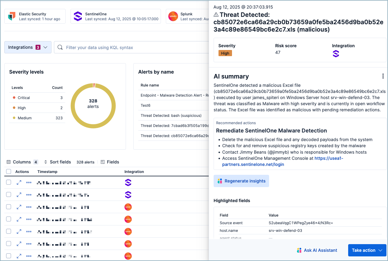Click the Elastic Security logo icon
This screenshot has width=388, height=261.
[11, 16]
